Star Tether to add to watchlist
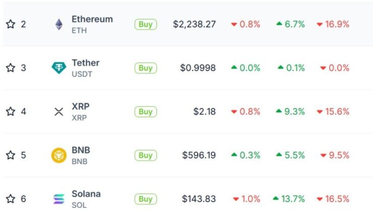 point(11,67)
